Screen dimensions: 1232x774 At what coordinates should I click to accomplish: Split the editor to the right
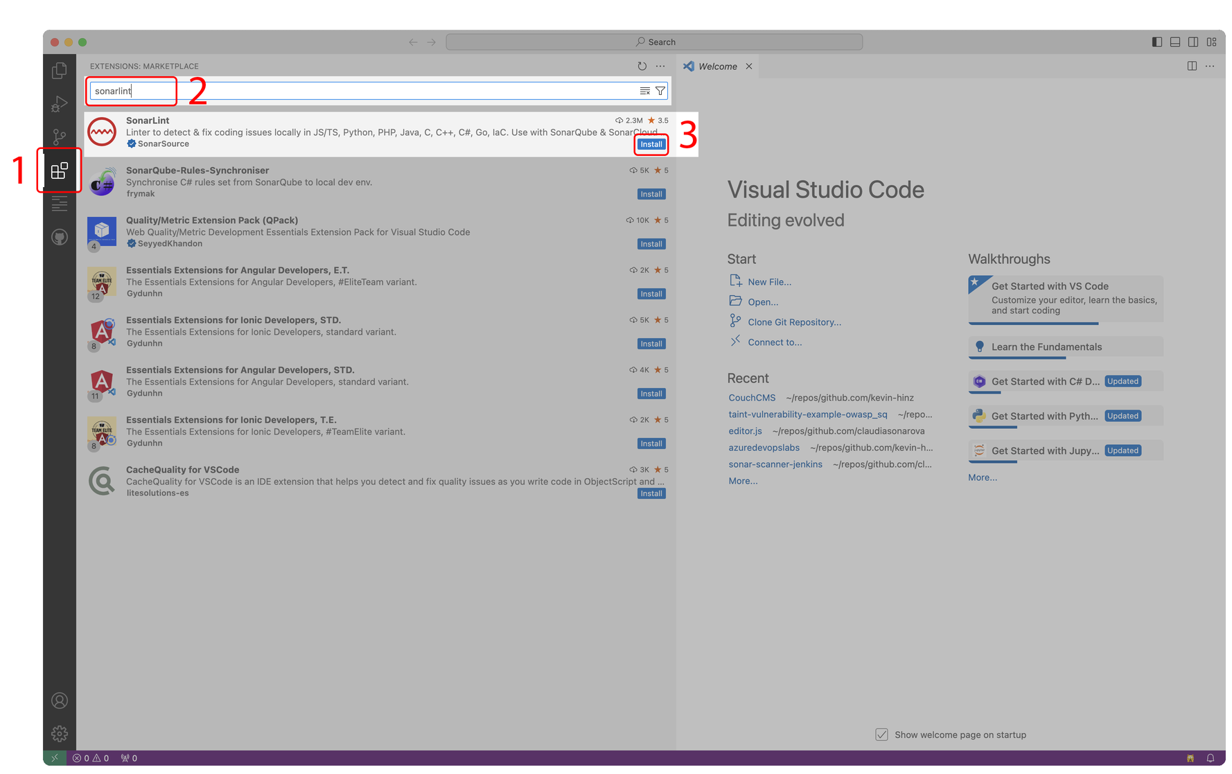[x=1192, y=66]
